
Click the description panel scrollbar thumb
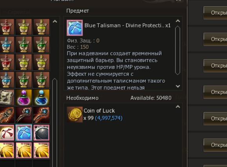pyautogui.click(x=178, y=50)
